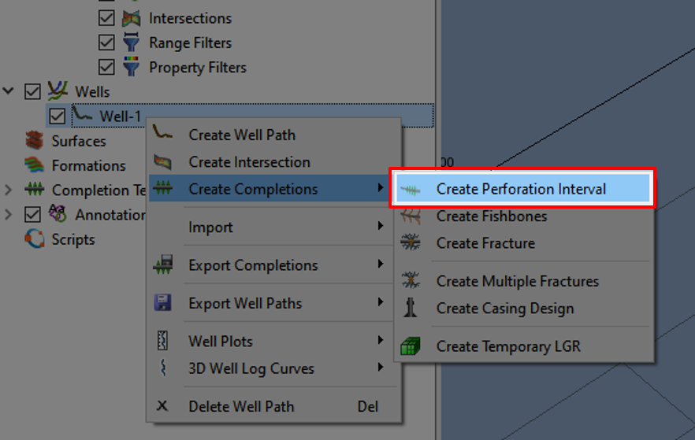Screen dimensions: 695x440
Task: Select Create Perforation Interval
Action: pos(521,189)
